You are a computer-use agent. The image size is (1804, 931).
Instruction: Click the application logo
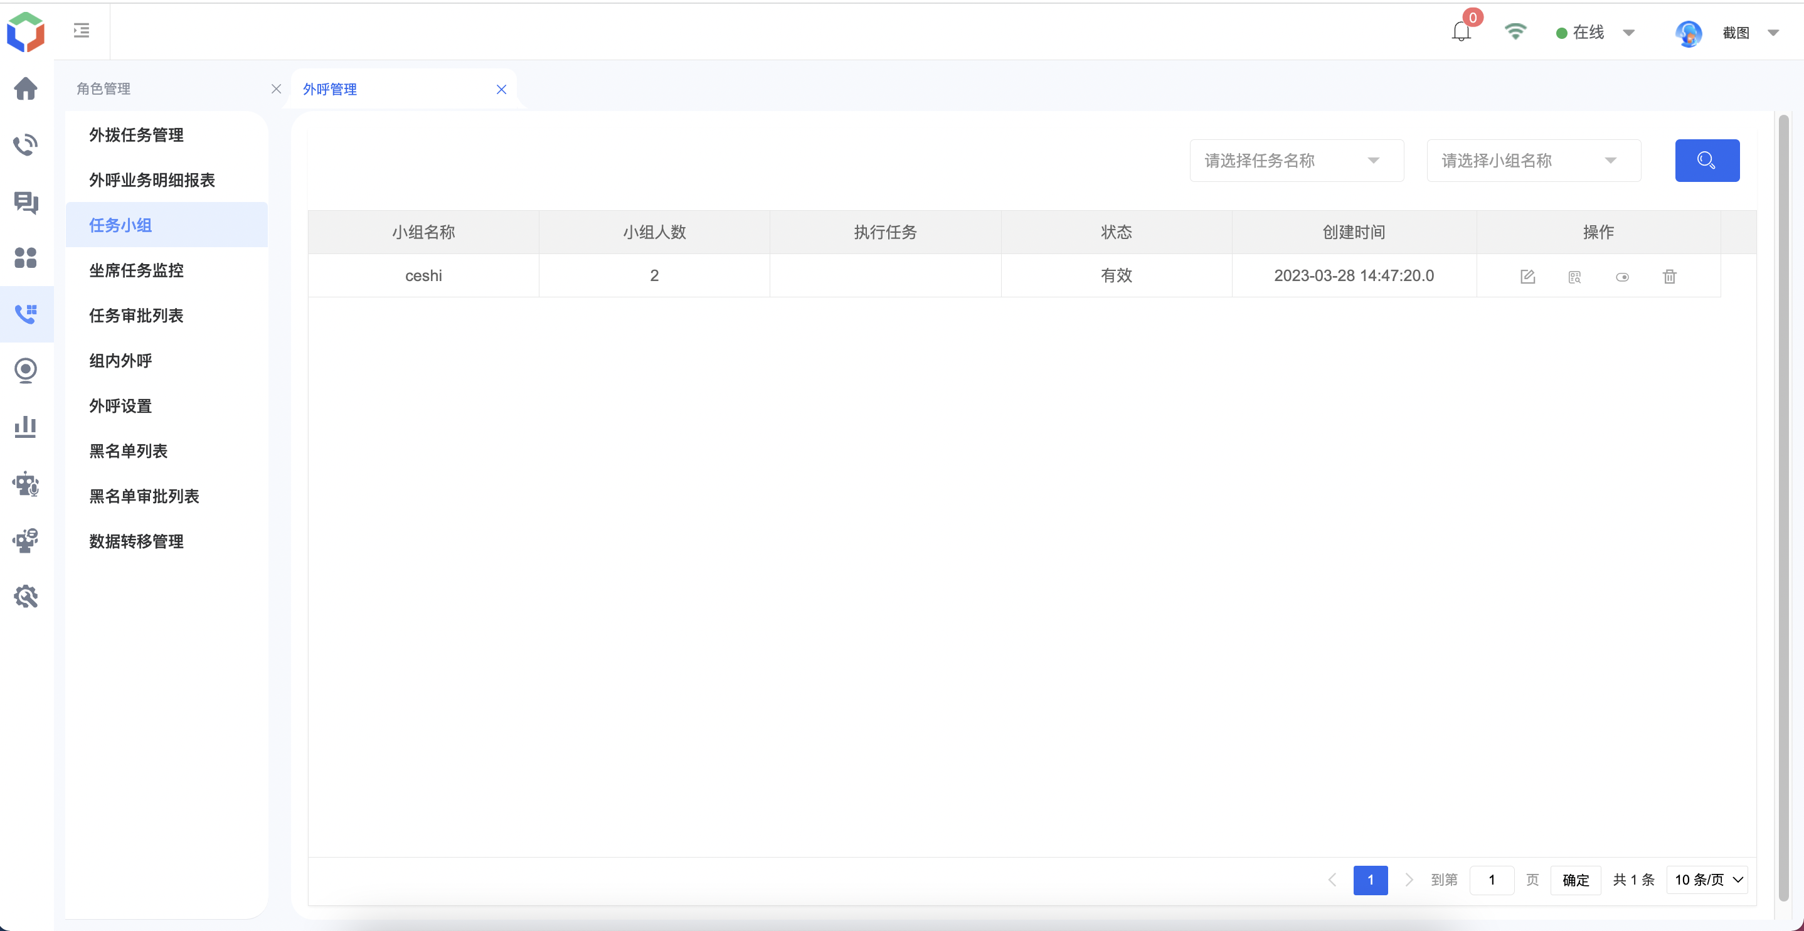pyautogui.click(x=26, y=31)
